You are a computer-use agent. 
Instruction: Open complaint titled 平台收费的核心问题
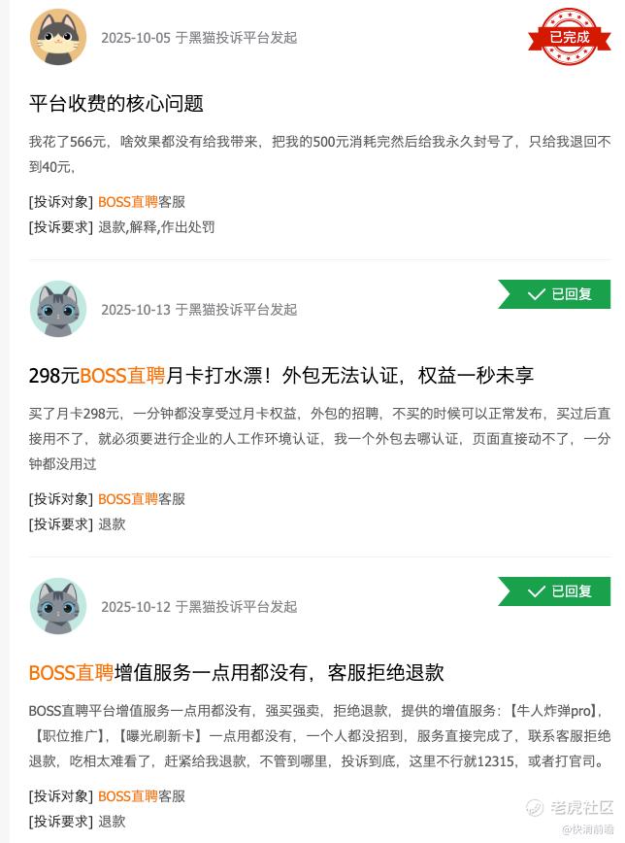[x=116, y=103]
